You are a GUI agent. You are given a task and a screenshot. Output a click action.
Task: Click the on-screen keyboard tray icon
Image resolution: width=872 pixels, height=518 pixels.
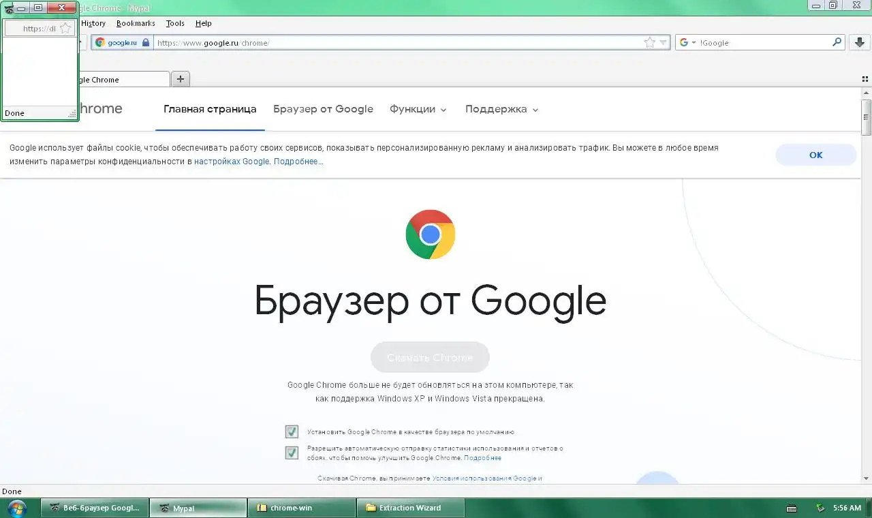point(792,508)
